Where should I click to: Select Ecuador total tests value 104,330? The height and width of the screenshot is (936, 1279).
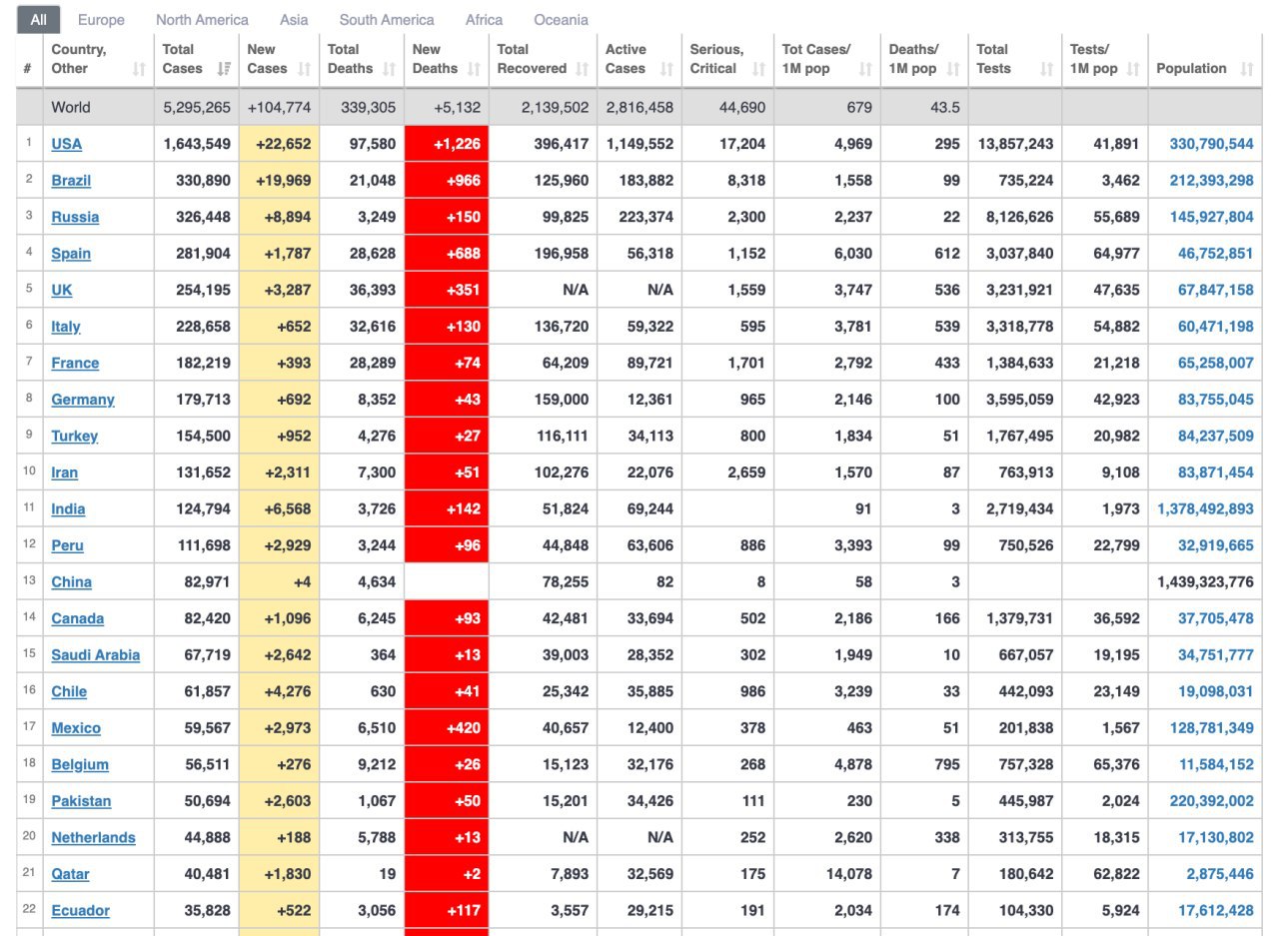tap(1026, 910)
